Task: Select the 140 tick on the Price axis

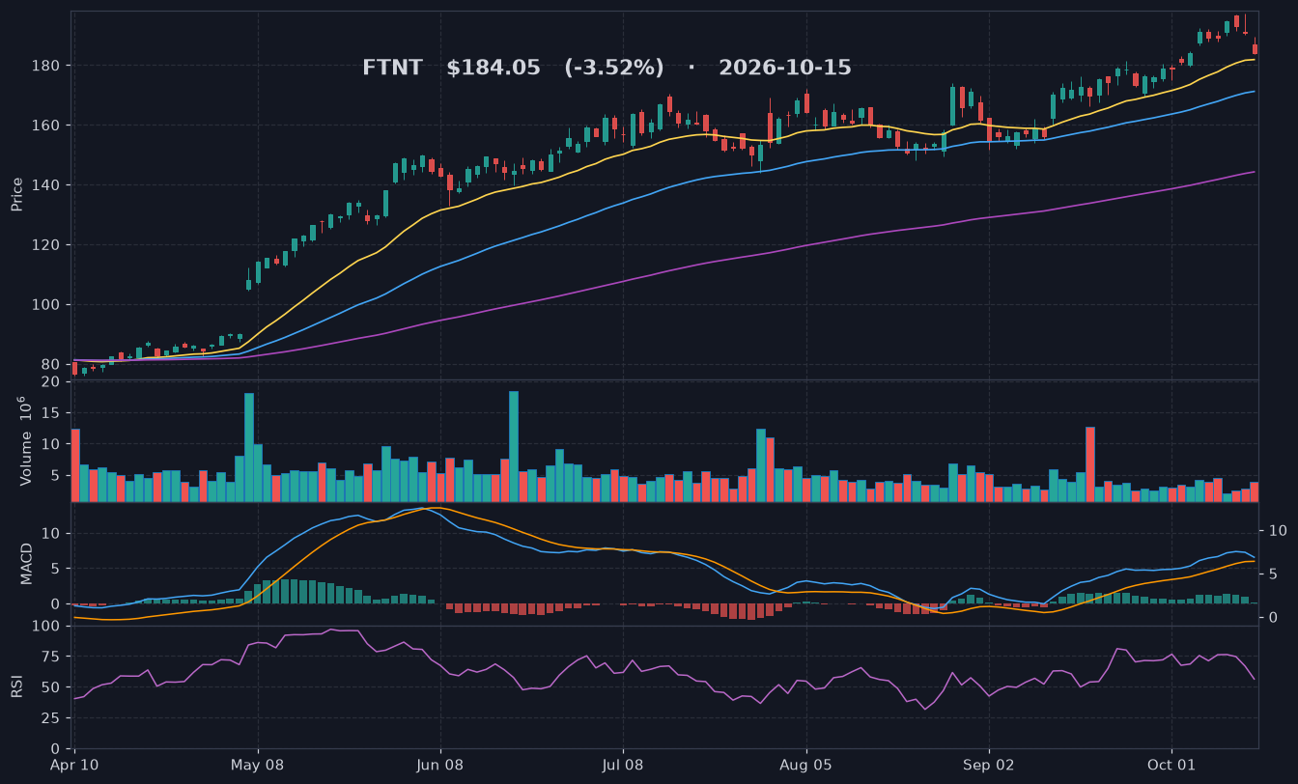Action: point(48,185)
